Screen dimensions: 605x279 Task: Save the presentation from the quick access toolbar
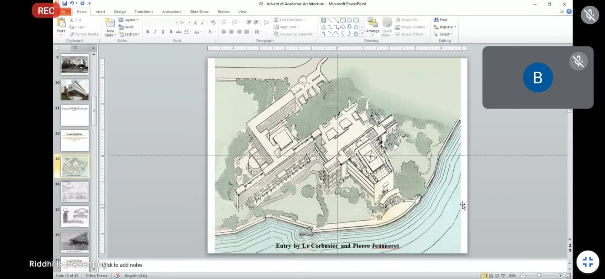pyautogui.click(x=65, y=4)
